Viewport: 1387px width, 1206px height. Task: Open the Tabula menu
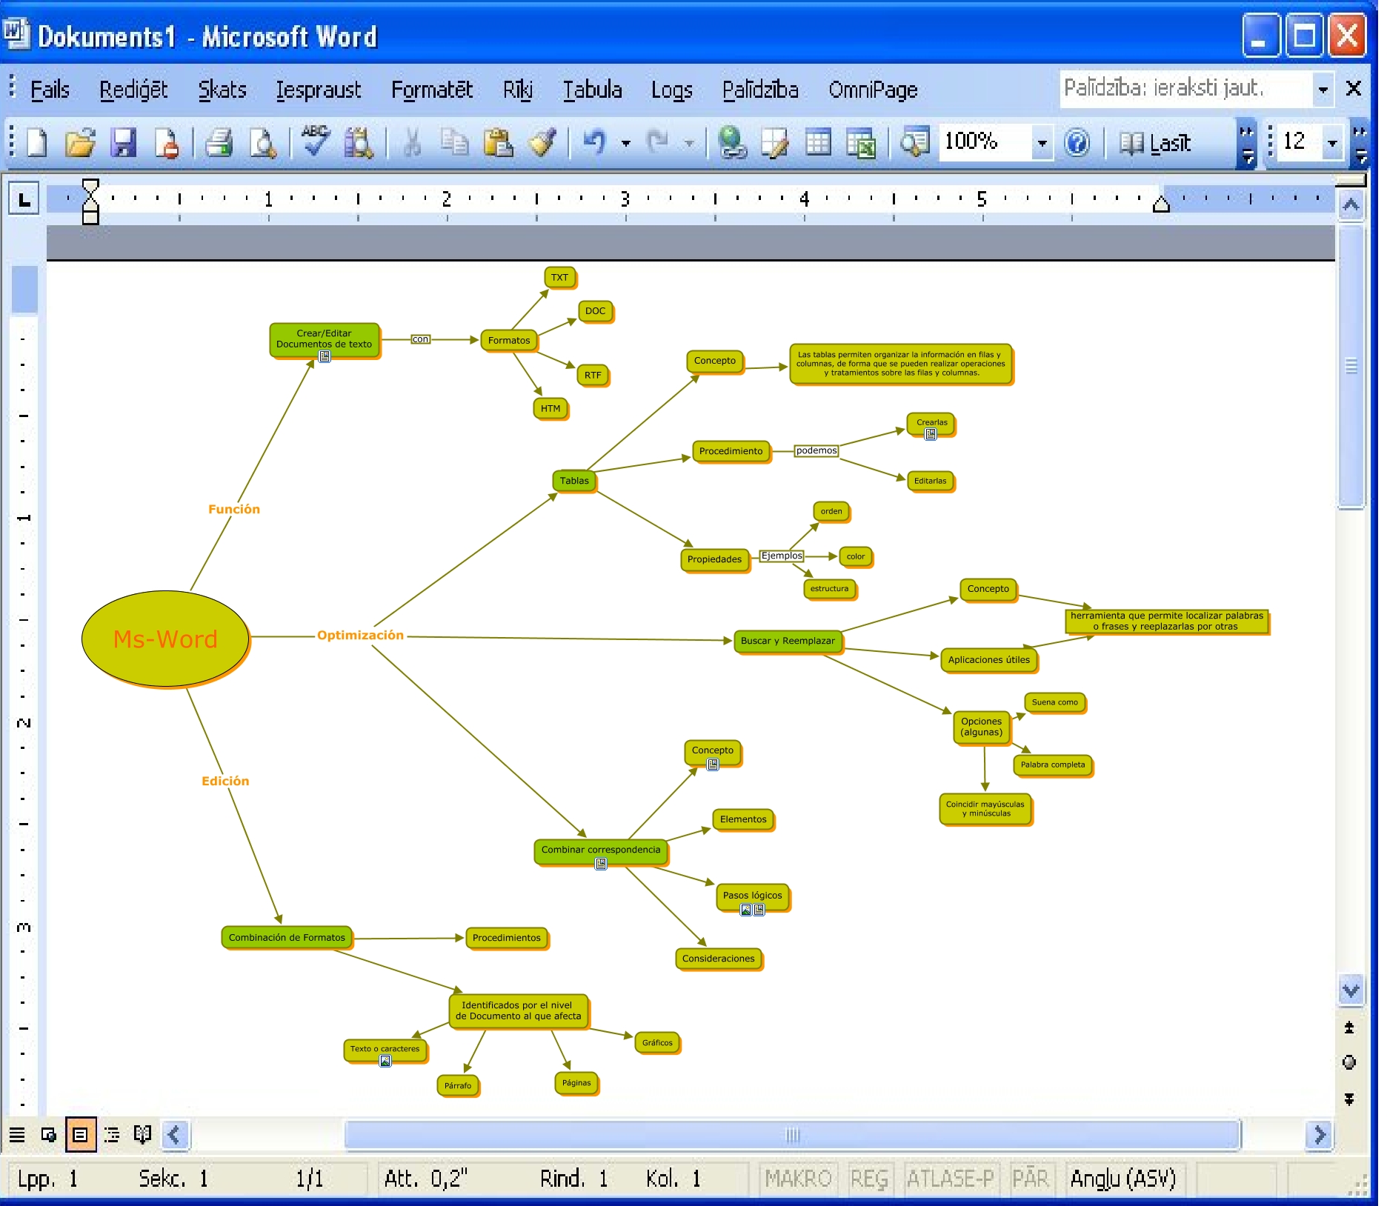(592, 90)
